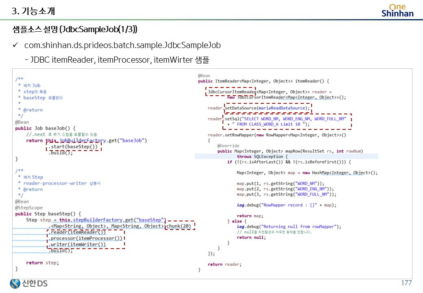Screen dimensions: 423x293
Task: Click the 'reader.setRowMapper(new RowMapper' line
Action: coord(277,135)
